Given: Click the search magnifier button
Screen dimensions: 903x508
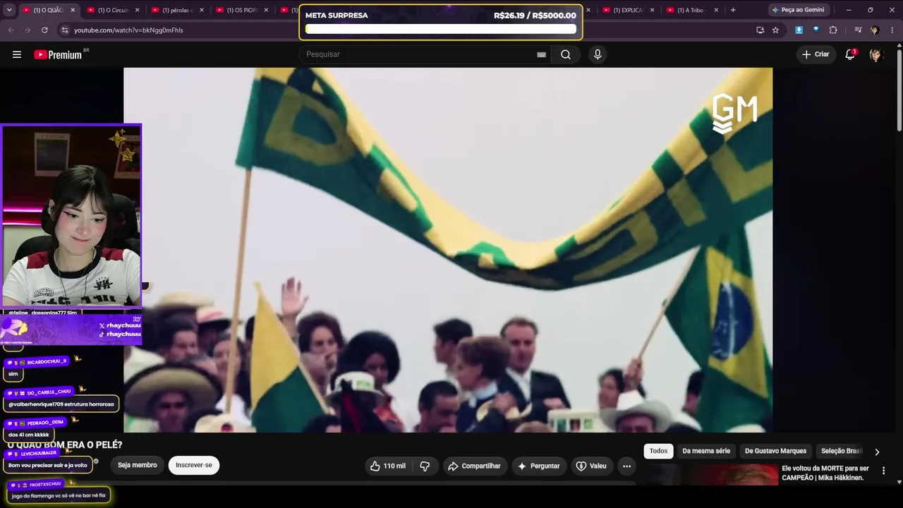Looking at the screenshot, I should pos(566,54).
